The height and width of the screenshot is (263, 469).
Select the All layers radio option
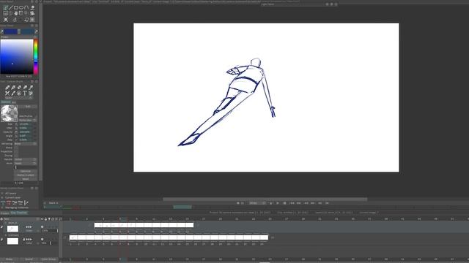(x=2, y=193)
